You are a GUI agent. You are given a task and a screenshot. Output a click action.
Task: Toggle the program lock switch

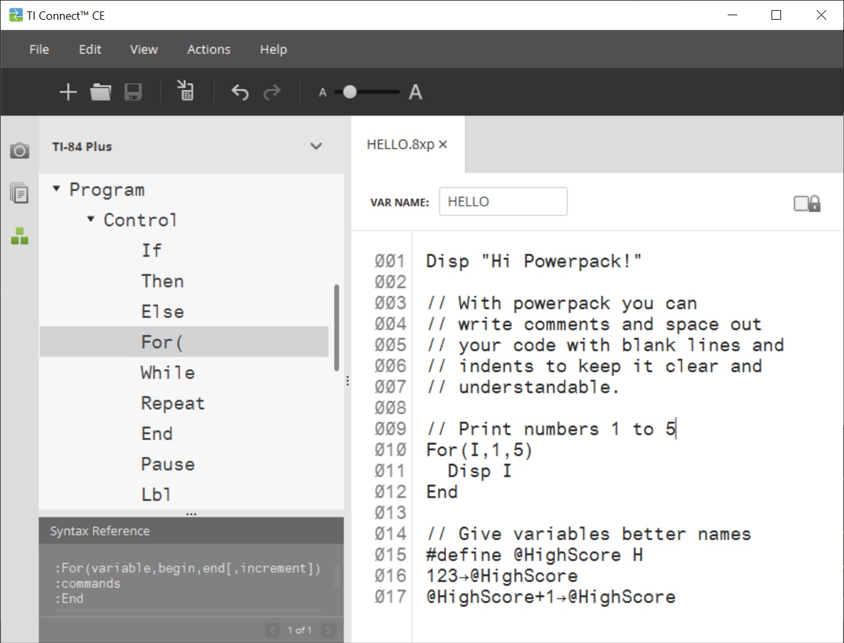807,203
